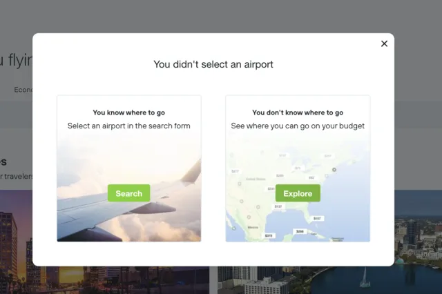Select the $268 price tag near Cuba
Screen dimensions: 442x294
point(300,231)
